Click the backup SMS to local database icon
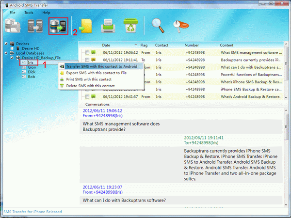This screenshot has width=291, height=218. (13, 26)
